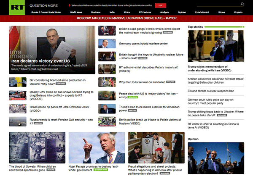Open Germany opens hybrid warfare center article
This screenshot has height=176, width=253.
(143, 44)
